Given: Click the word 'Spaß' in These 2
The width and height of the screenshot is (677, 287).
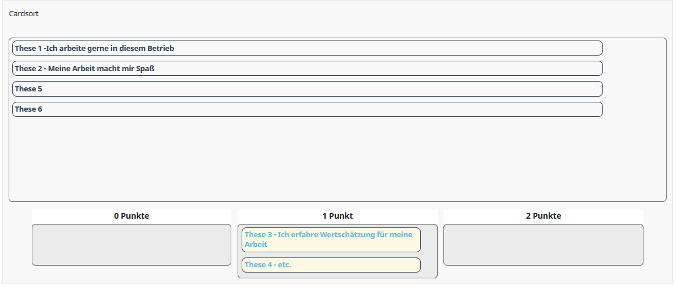Looking at the screenshot, I should click(146, 69).
